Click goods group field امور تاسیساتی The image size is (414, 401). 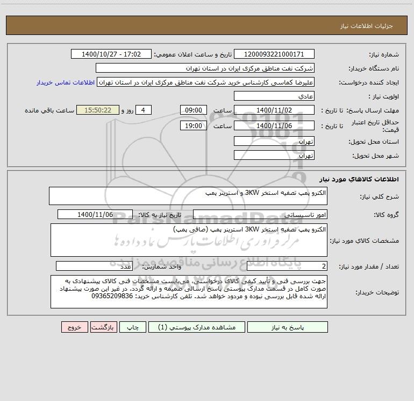(260, 214)
